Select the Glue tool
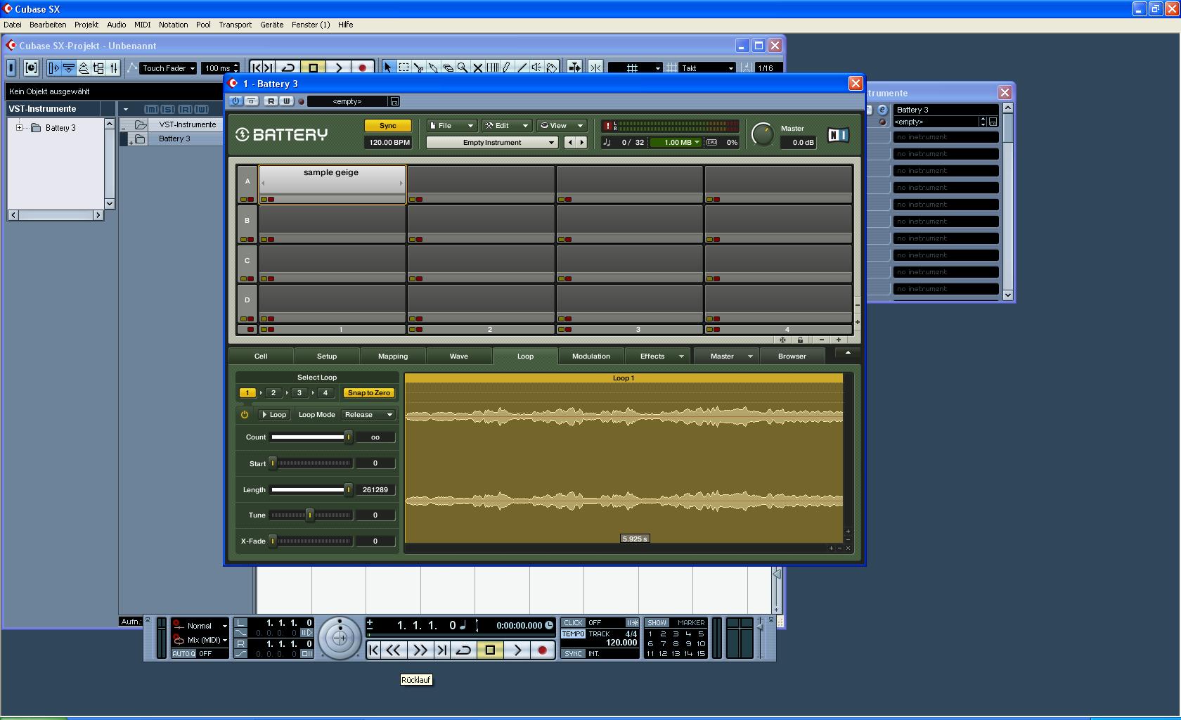 433,67
